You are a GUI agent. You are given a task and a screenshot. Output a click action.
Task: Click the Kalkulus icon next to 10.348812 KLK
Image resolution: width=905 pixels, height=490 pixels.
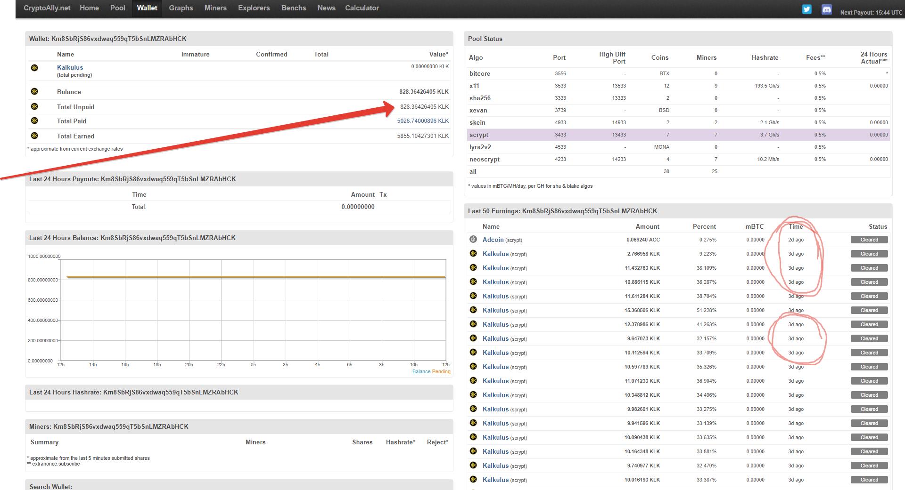pos(473,394)
